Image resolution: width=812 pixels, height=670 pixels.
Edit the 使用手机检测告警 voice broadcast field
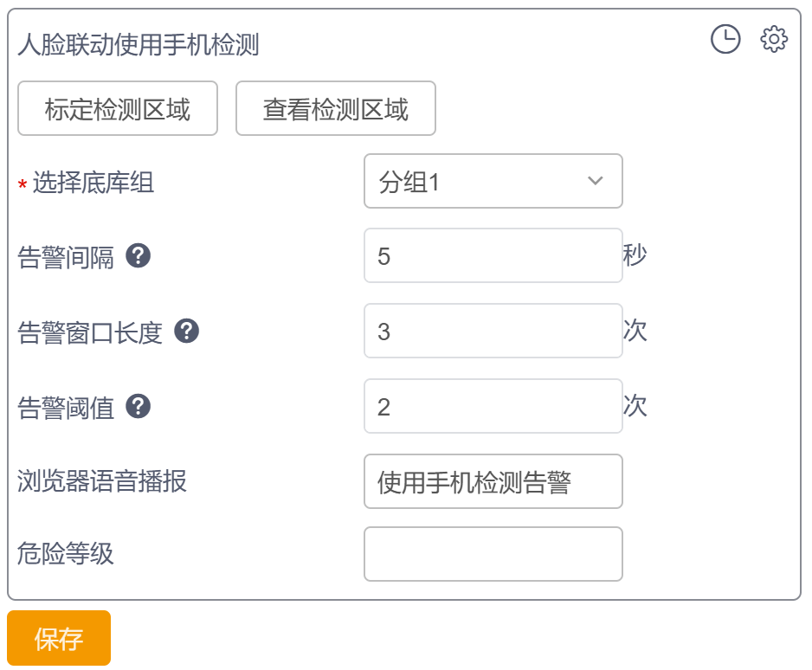pyautogui.click(x=493, y=481)
